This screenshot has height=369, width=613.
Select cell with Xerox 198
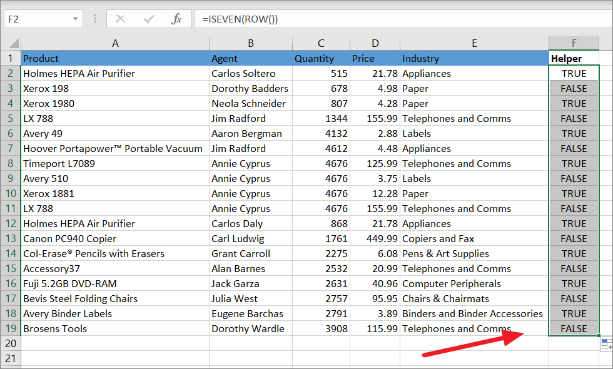115,88
